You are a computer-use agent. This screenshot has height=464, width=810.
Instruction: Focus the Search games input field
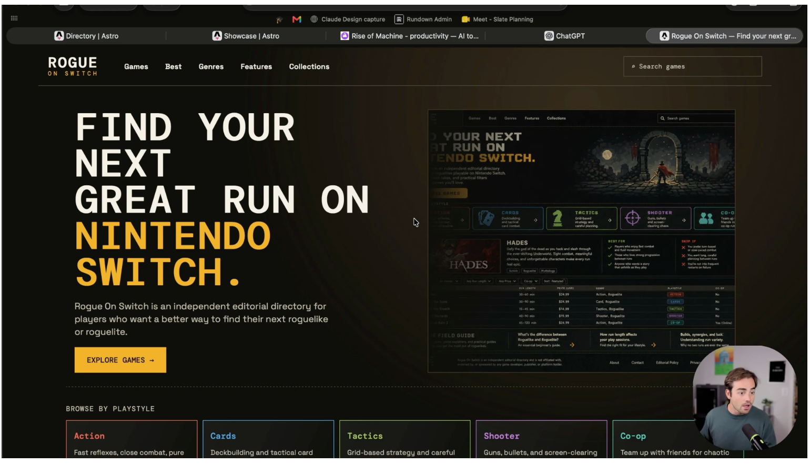693,66
